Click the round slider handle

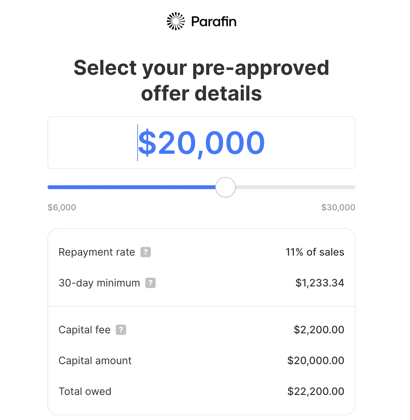tap(226, 187)
